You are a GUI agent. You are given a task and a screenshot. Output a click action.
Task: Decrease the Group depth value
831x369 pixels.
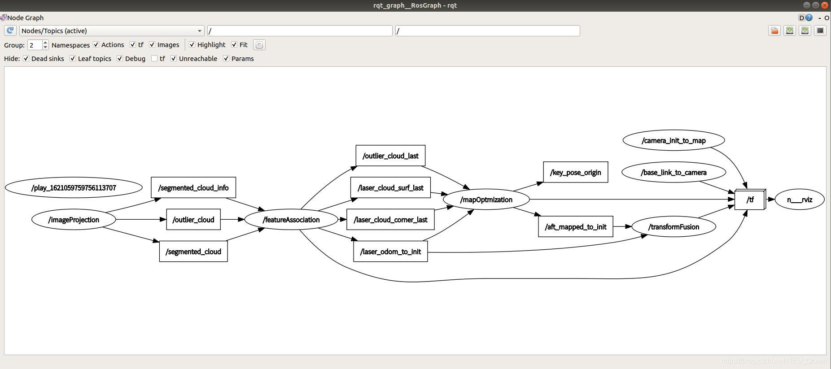pos(45,47)
